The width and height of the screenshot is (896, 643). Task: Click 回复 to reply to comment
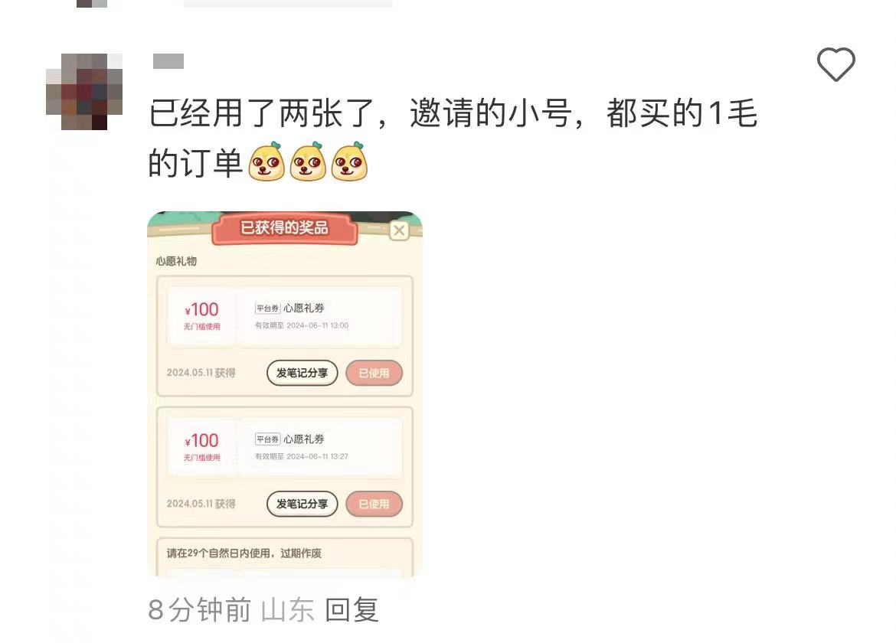point(352,609)
